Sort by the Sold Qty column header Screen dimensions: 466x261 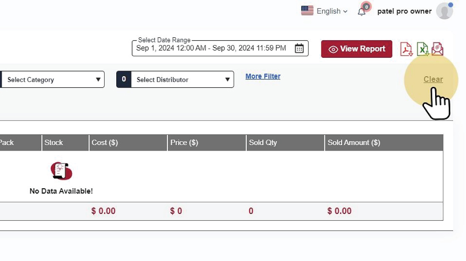263,142
